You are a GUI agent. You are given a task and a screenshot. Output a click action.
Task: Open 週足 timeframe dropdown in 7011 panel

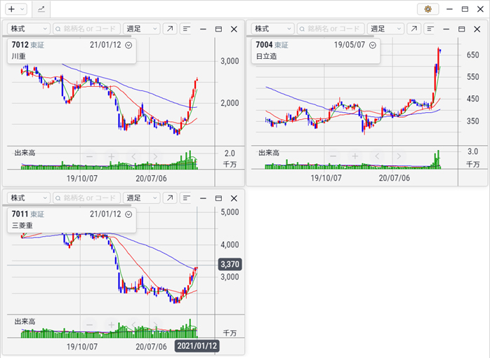[x=141, y=198]
